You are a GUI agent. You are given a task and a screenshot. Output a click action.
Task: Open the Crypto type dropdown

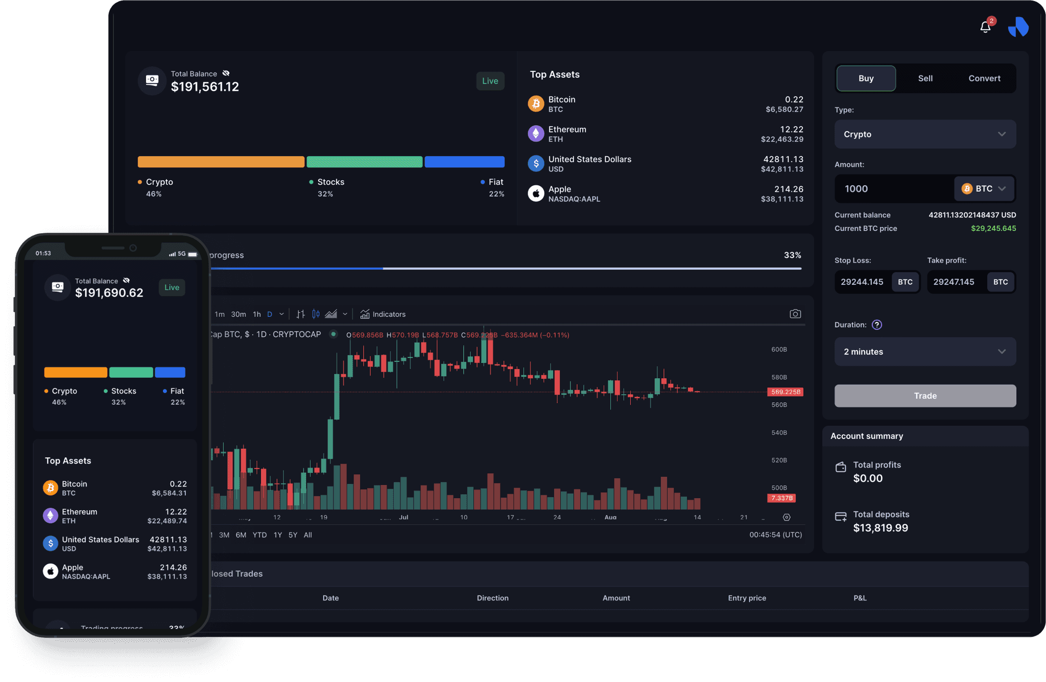tap(925, 134)
